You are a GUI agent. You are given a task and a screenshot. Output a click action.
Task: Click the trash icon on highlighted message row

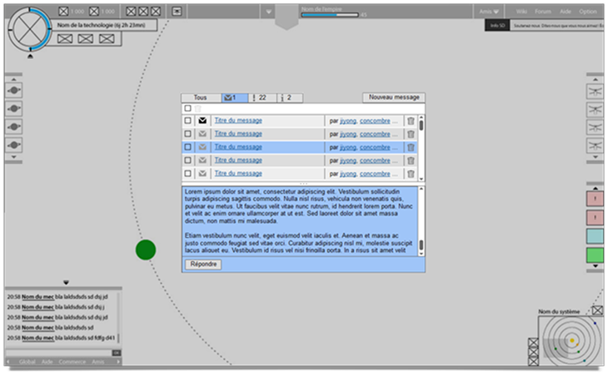410,147
